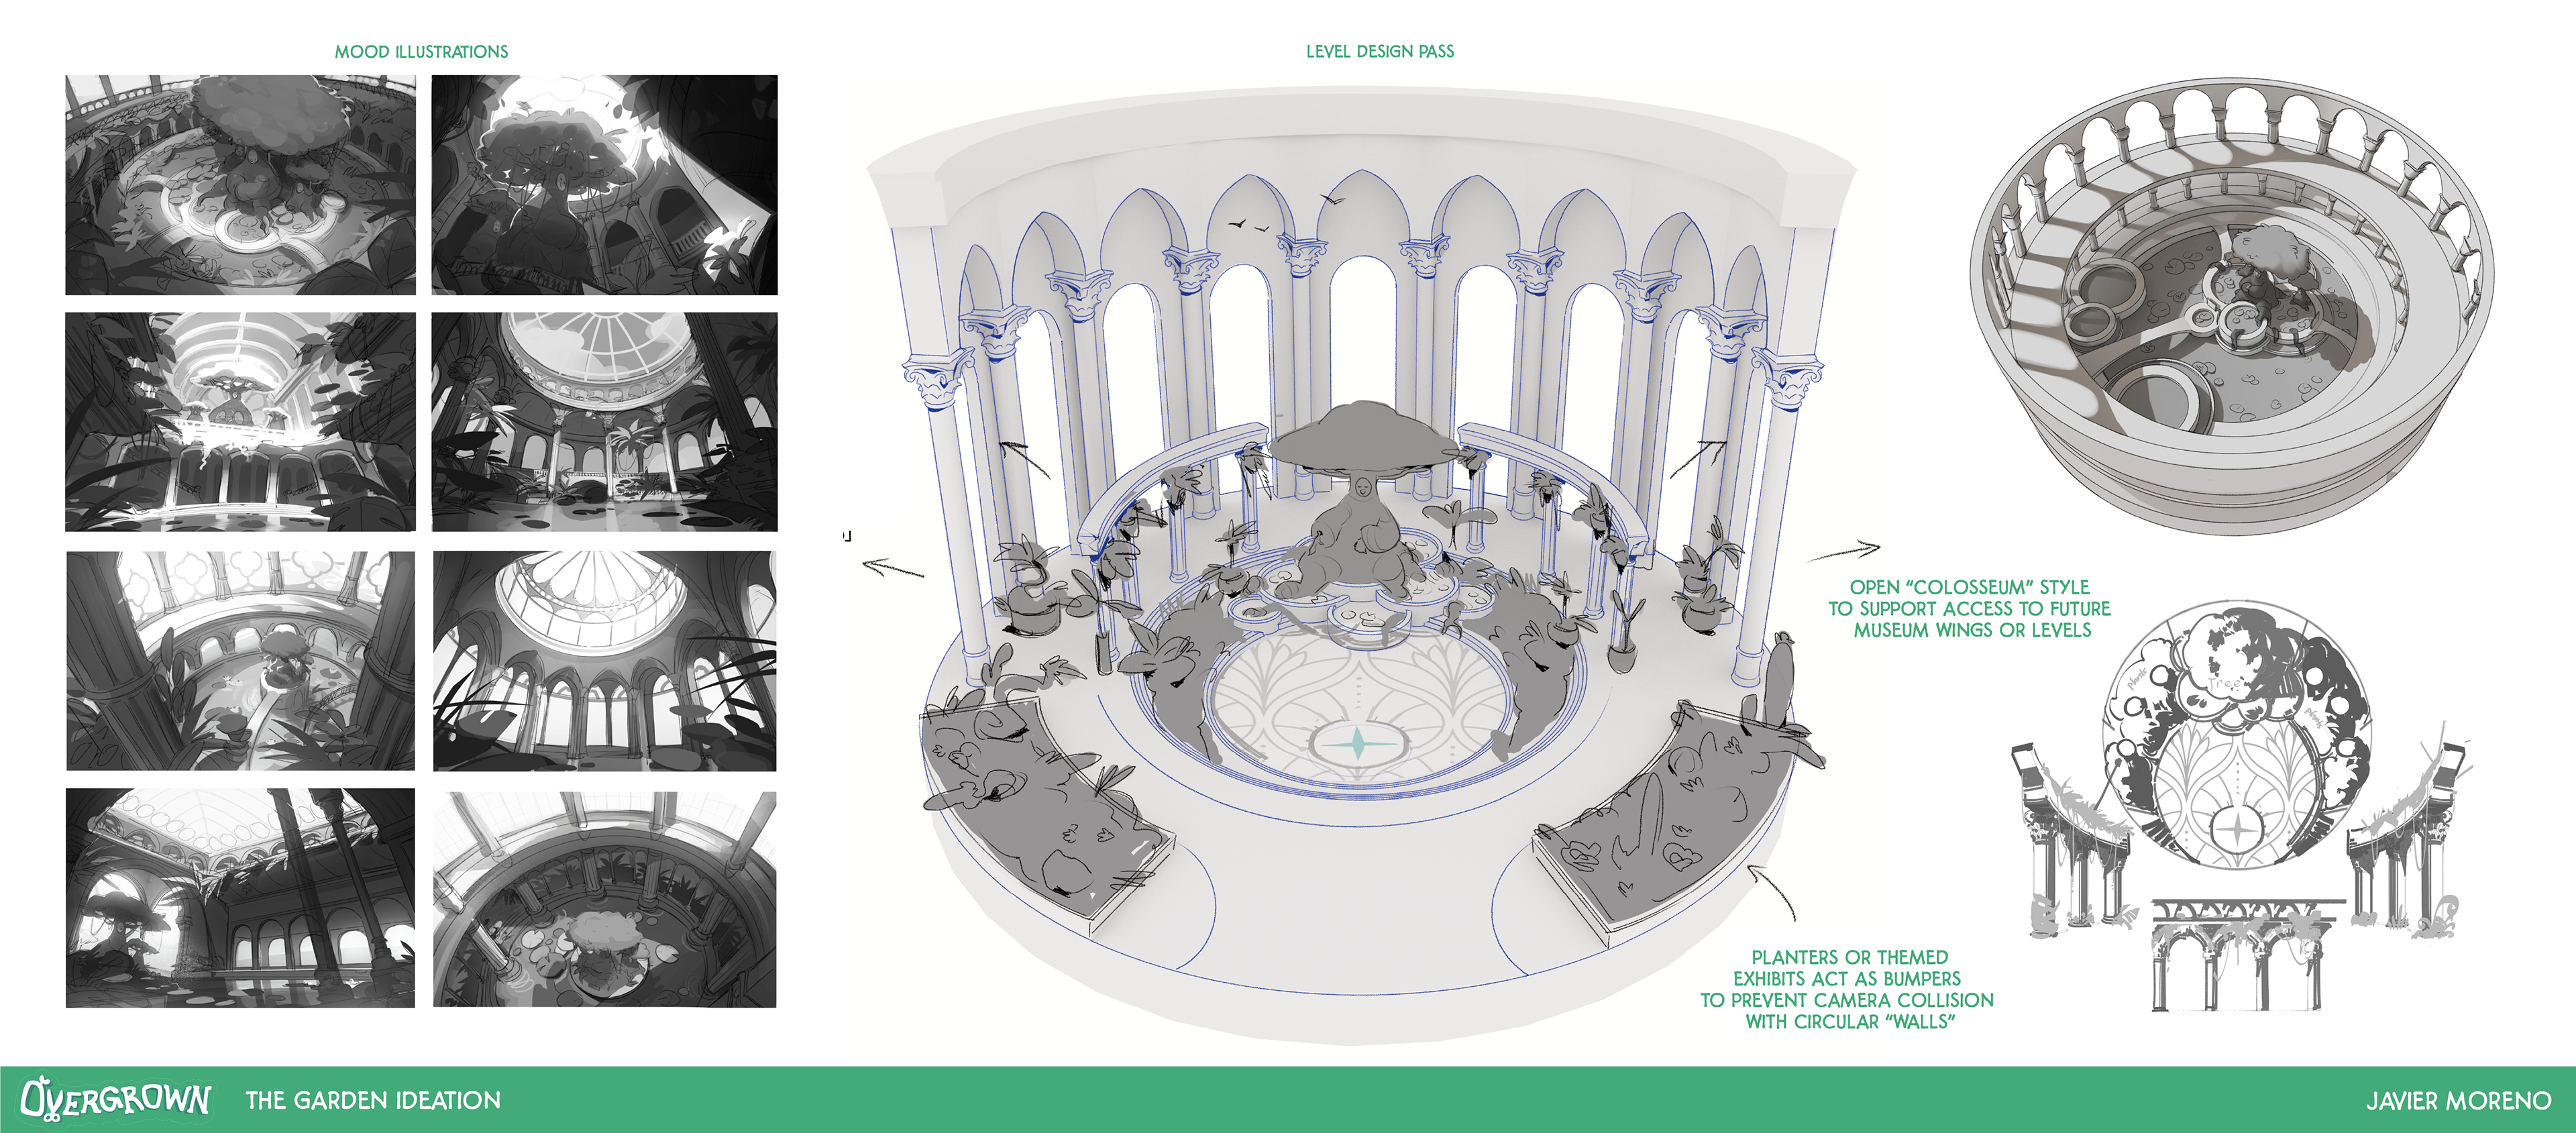The width and height of the screenshot is (2576, 1133).
Task: Click the planters act as bumpers annotation
Action: point(1847,989)
